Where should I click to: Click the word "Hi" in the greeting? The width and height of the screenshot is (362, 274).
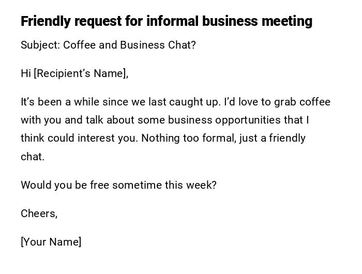pyautogui.click(x=26, y=73)
